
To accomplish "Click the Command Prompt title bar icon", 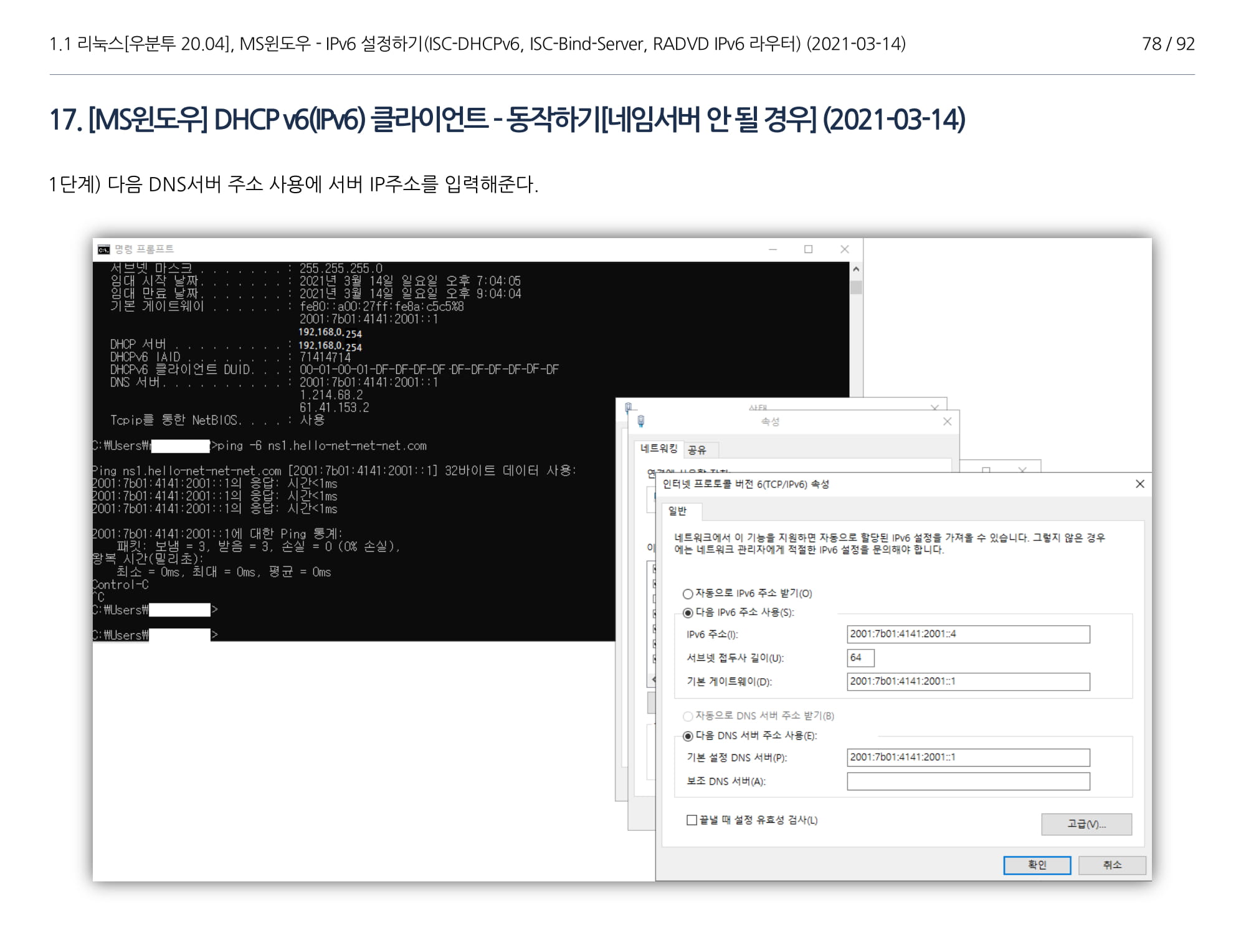I will pos(103,249).
